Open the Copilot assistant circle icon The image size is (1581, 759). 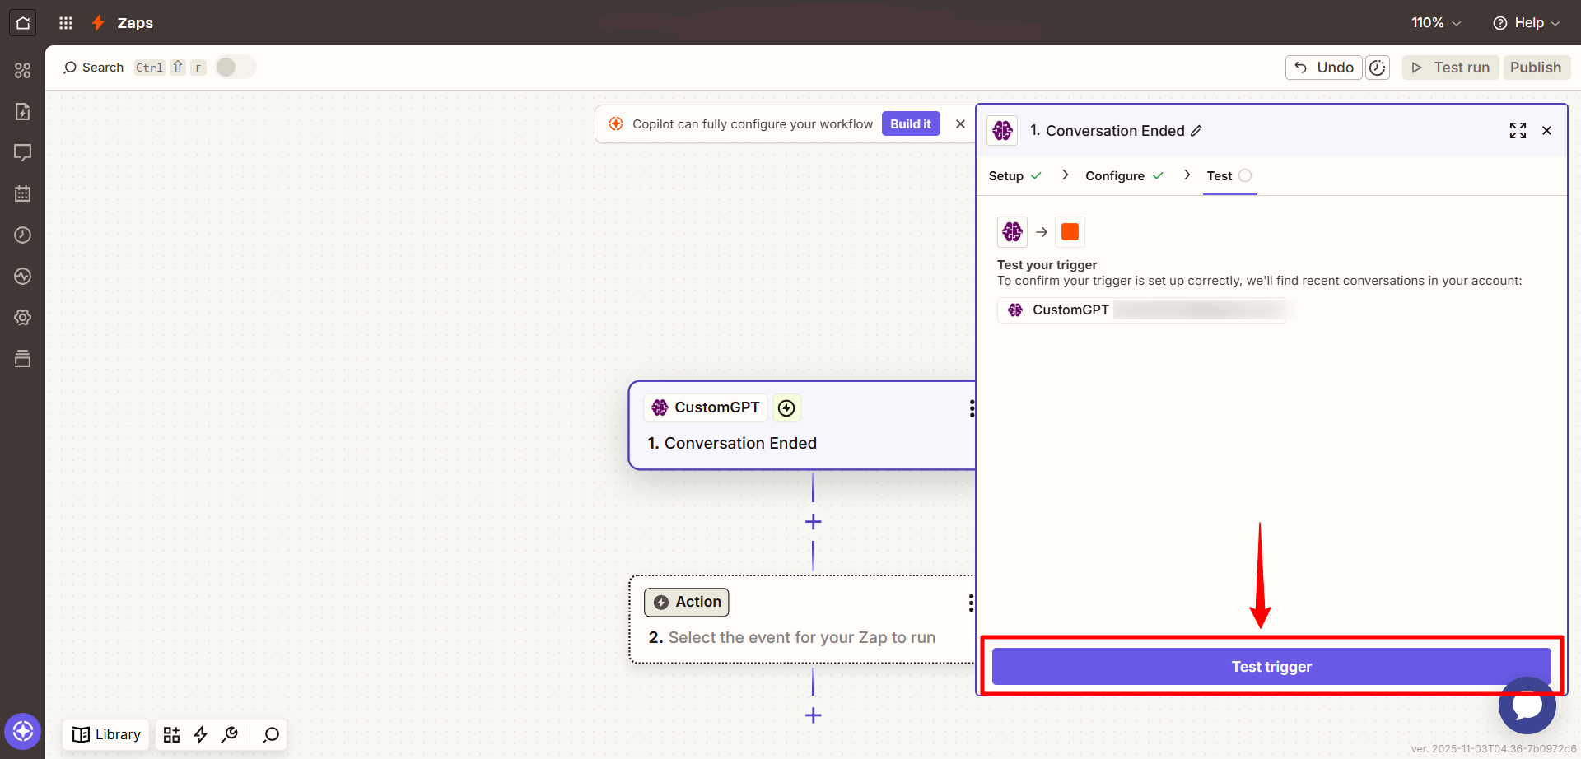pyautogui.click(x=23, y=731)
